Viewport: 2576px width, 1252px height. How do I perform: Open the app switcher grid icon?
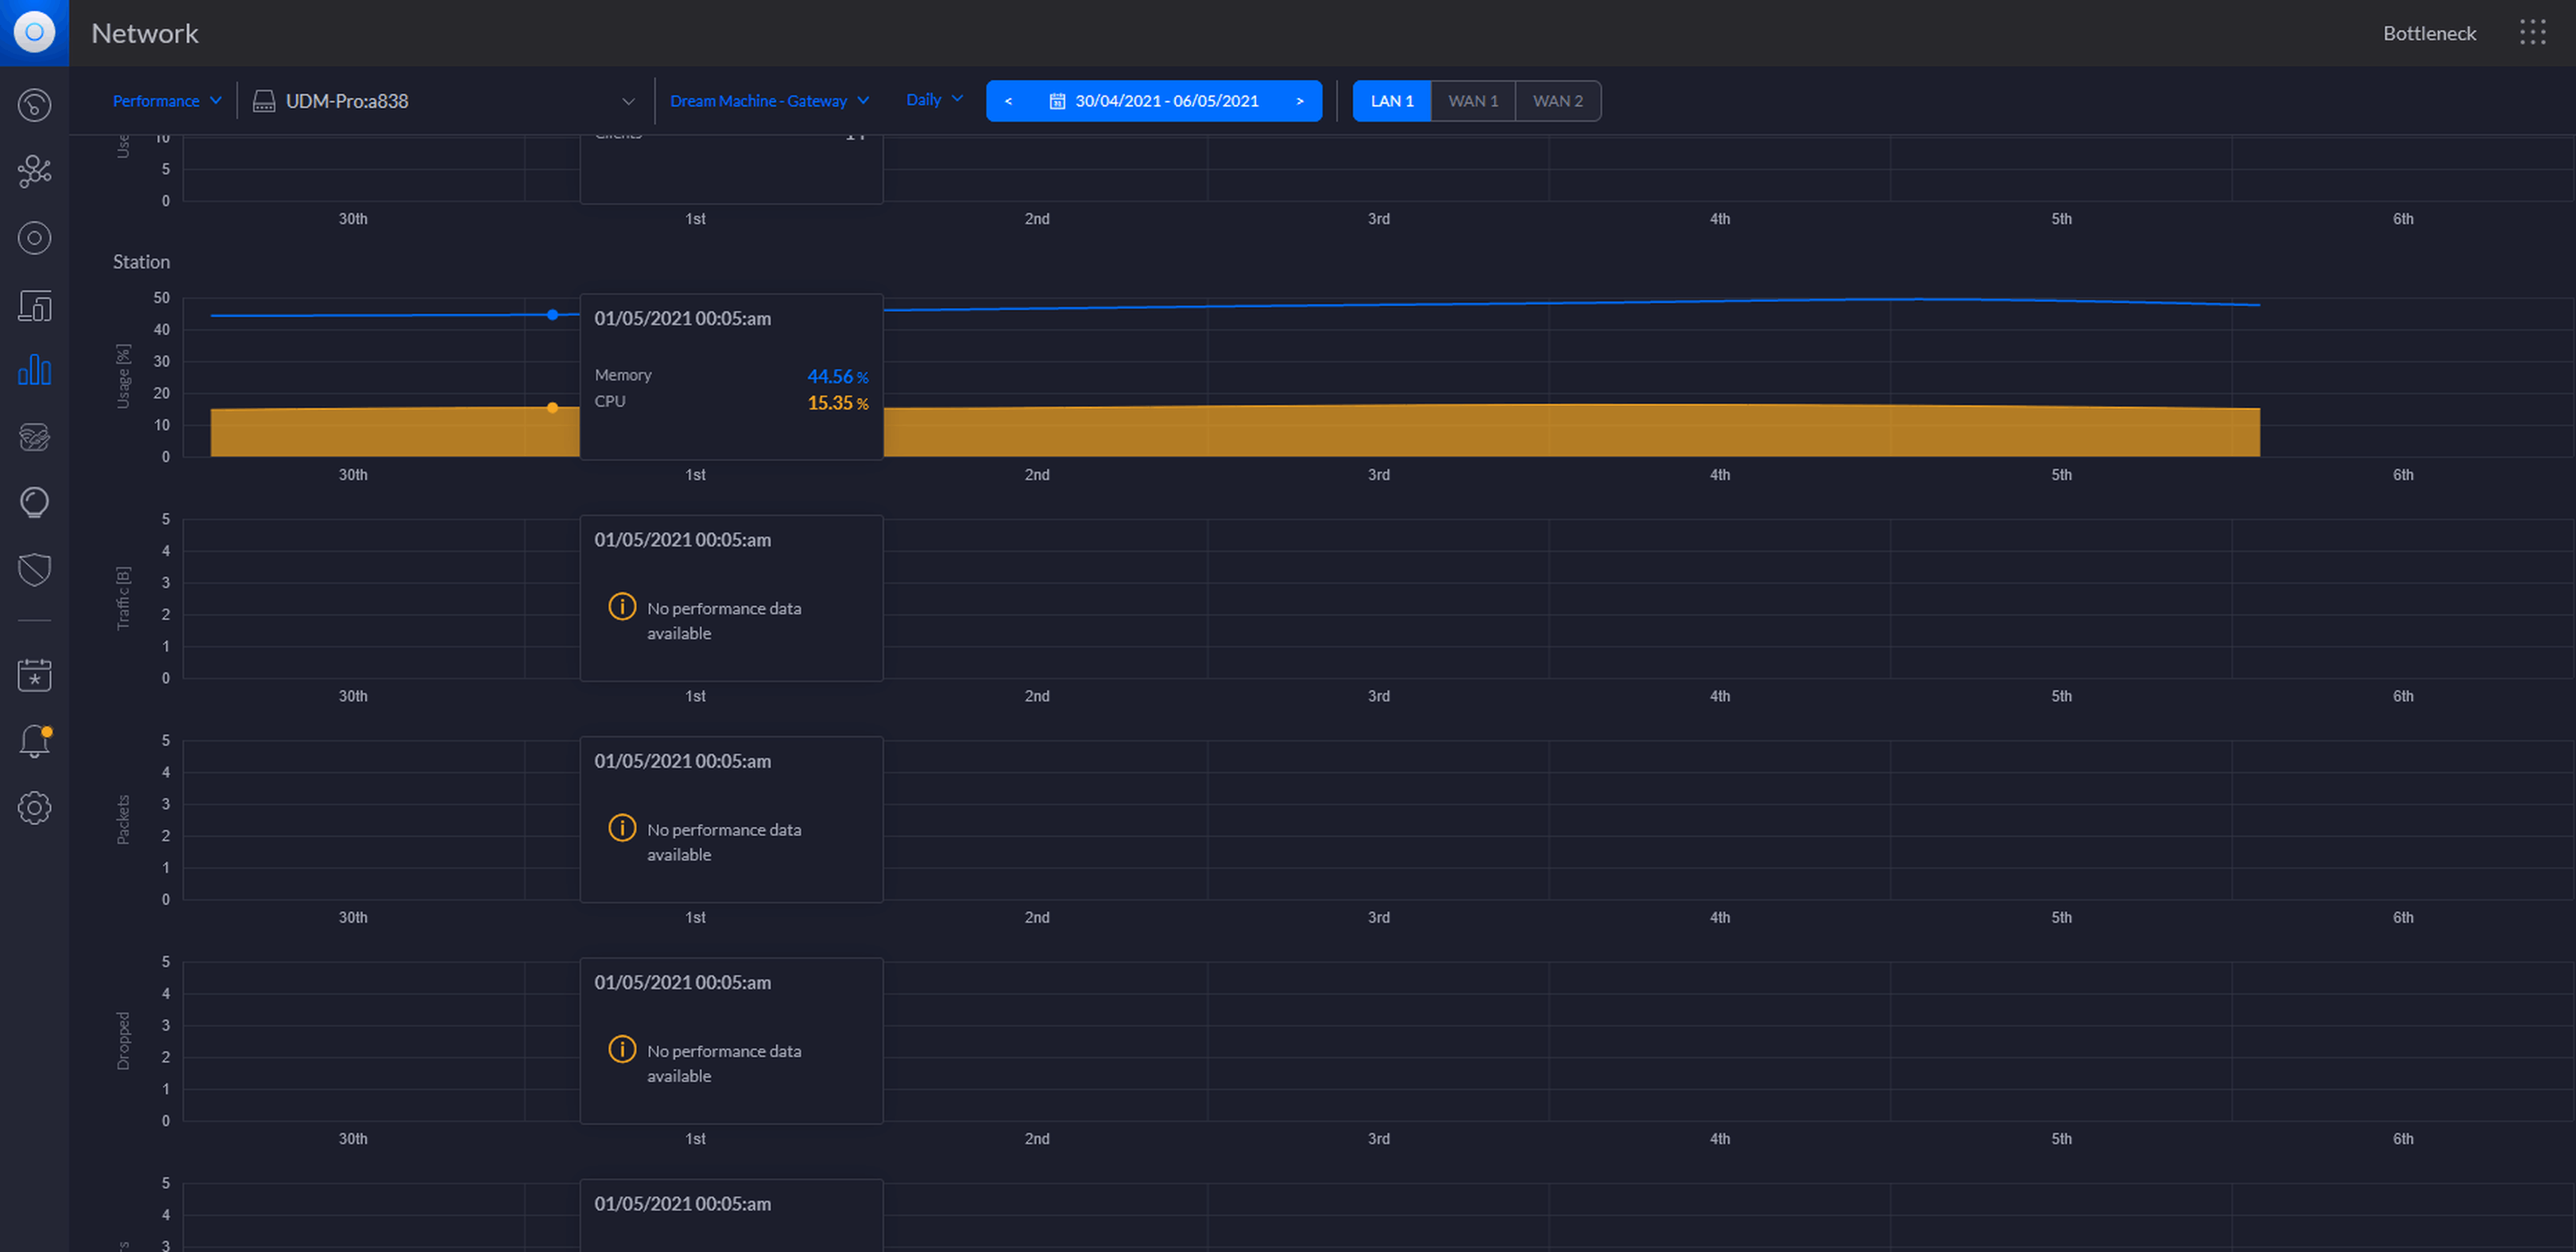[x=2532, y=33]
